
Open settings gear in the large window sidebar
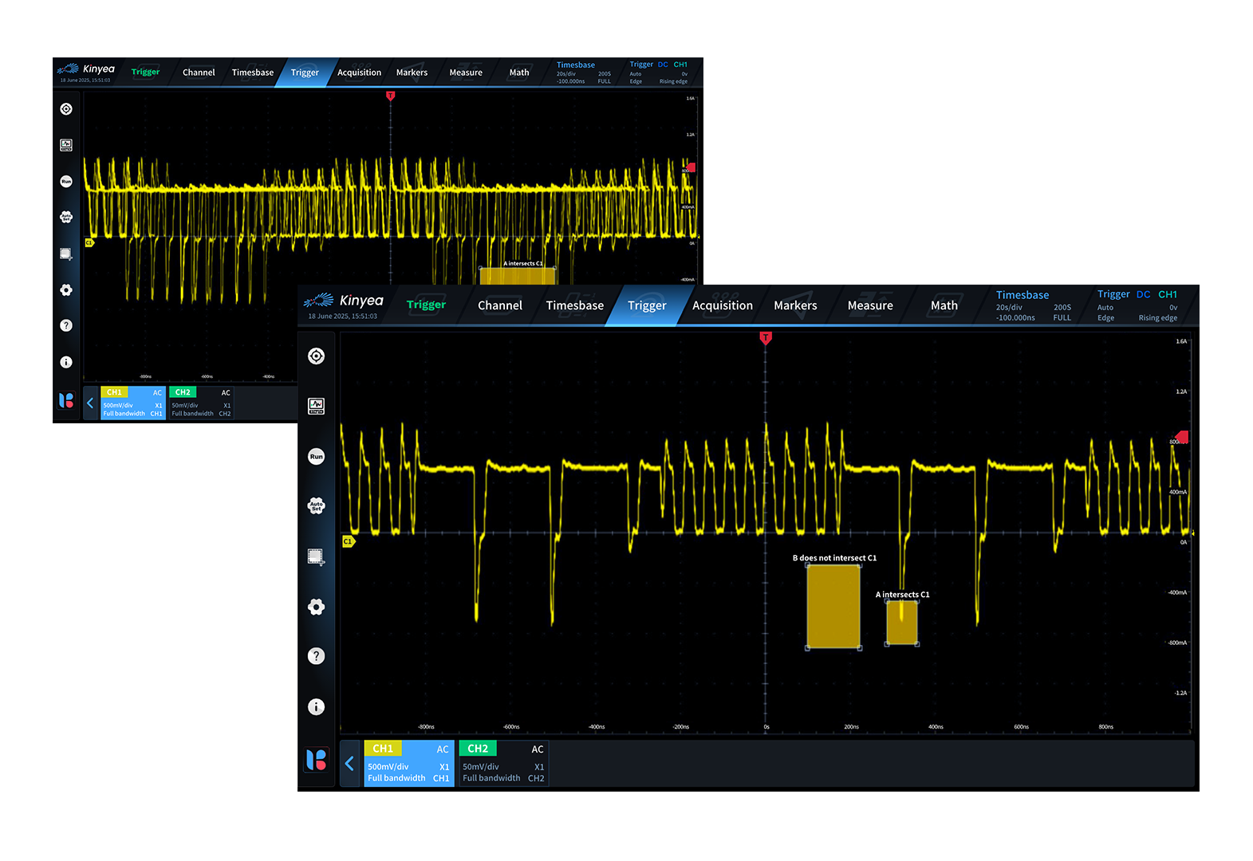[317, 607]
